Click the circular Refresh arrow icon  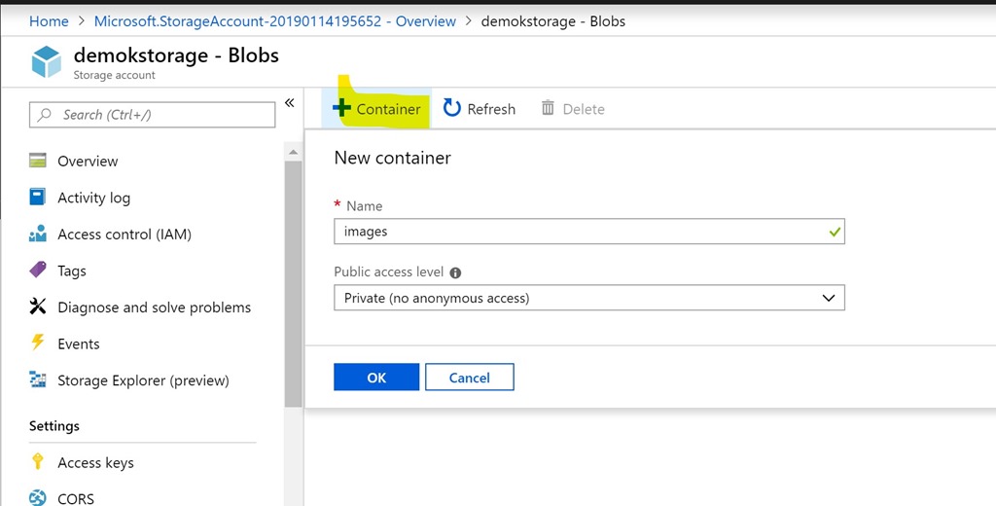pos(451,108)
